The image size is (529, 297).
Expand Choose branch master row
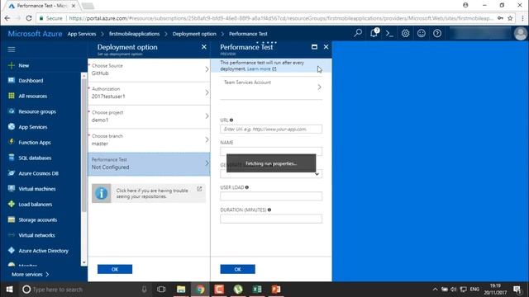[149, 140]
